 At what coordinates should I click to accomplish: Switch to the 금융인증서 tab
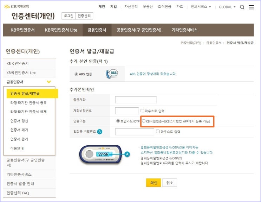[97, 30]
